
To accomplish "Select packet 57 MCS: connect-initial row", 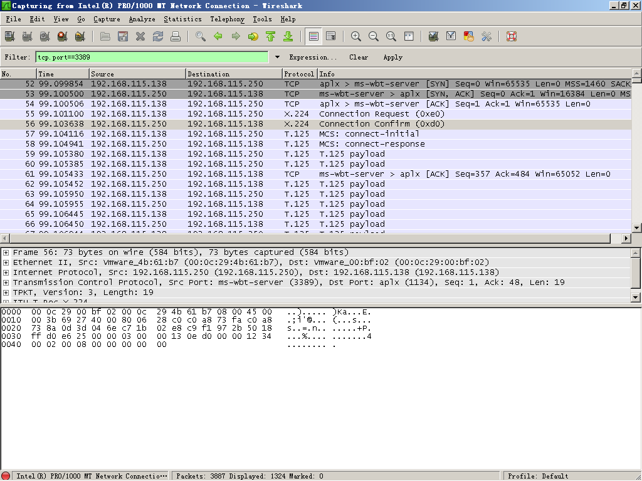I will pyautogui.click(x=316, y=134).
